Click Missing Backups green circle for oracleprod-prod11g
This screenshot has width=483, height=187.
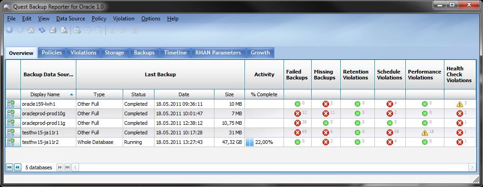click(325, 123)
